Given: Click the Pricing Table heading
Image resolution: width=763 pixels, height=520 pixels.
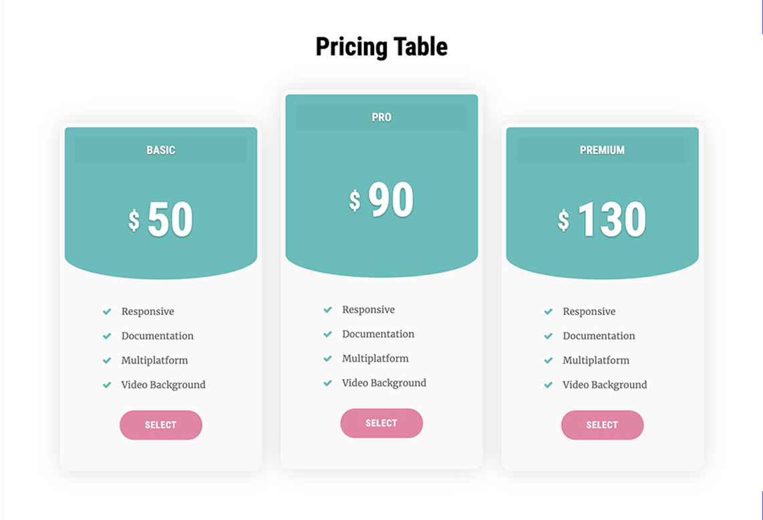Looking at the screenshot, I should pos(381,47).
